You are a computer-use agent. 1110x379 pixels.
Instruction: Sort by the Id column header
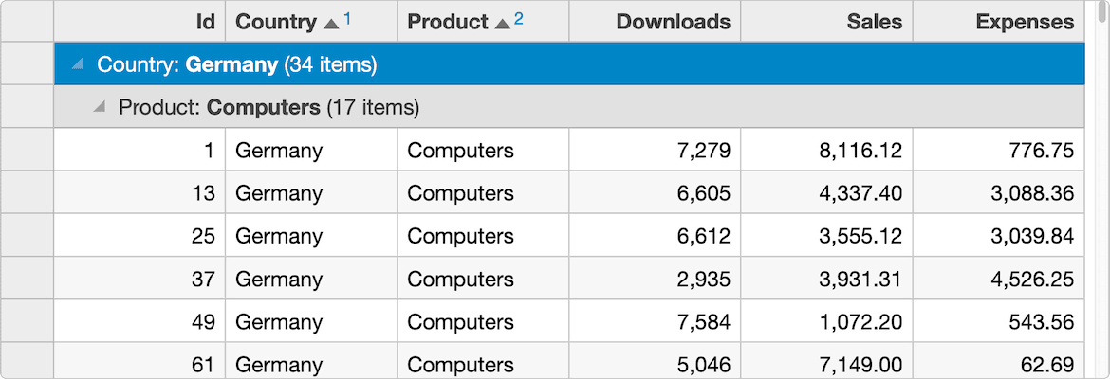[139, 22]
